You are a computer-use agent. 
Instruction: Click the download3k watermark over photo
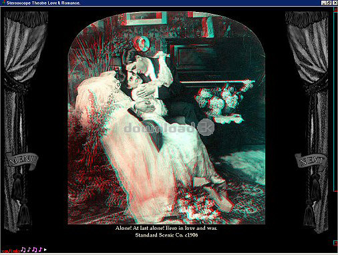point(169,127)
